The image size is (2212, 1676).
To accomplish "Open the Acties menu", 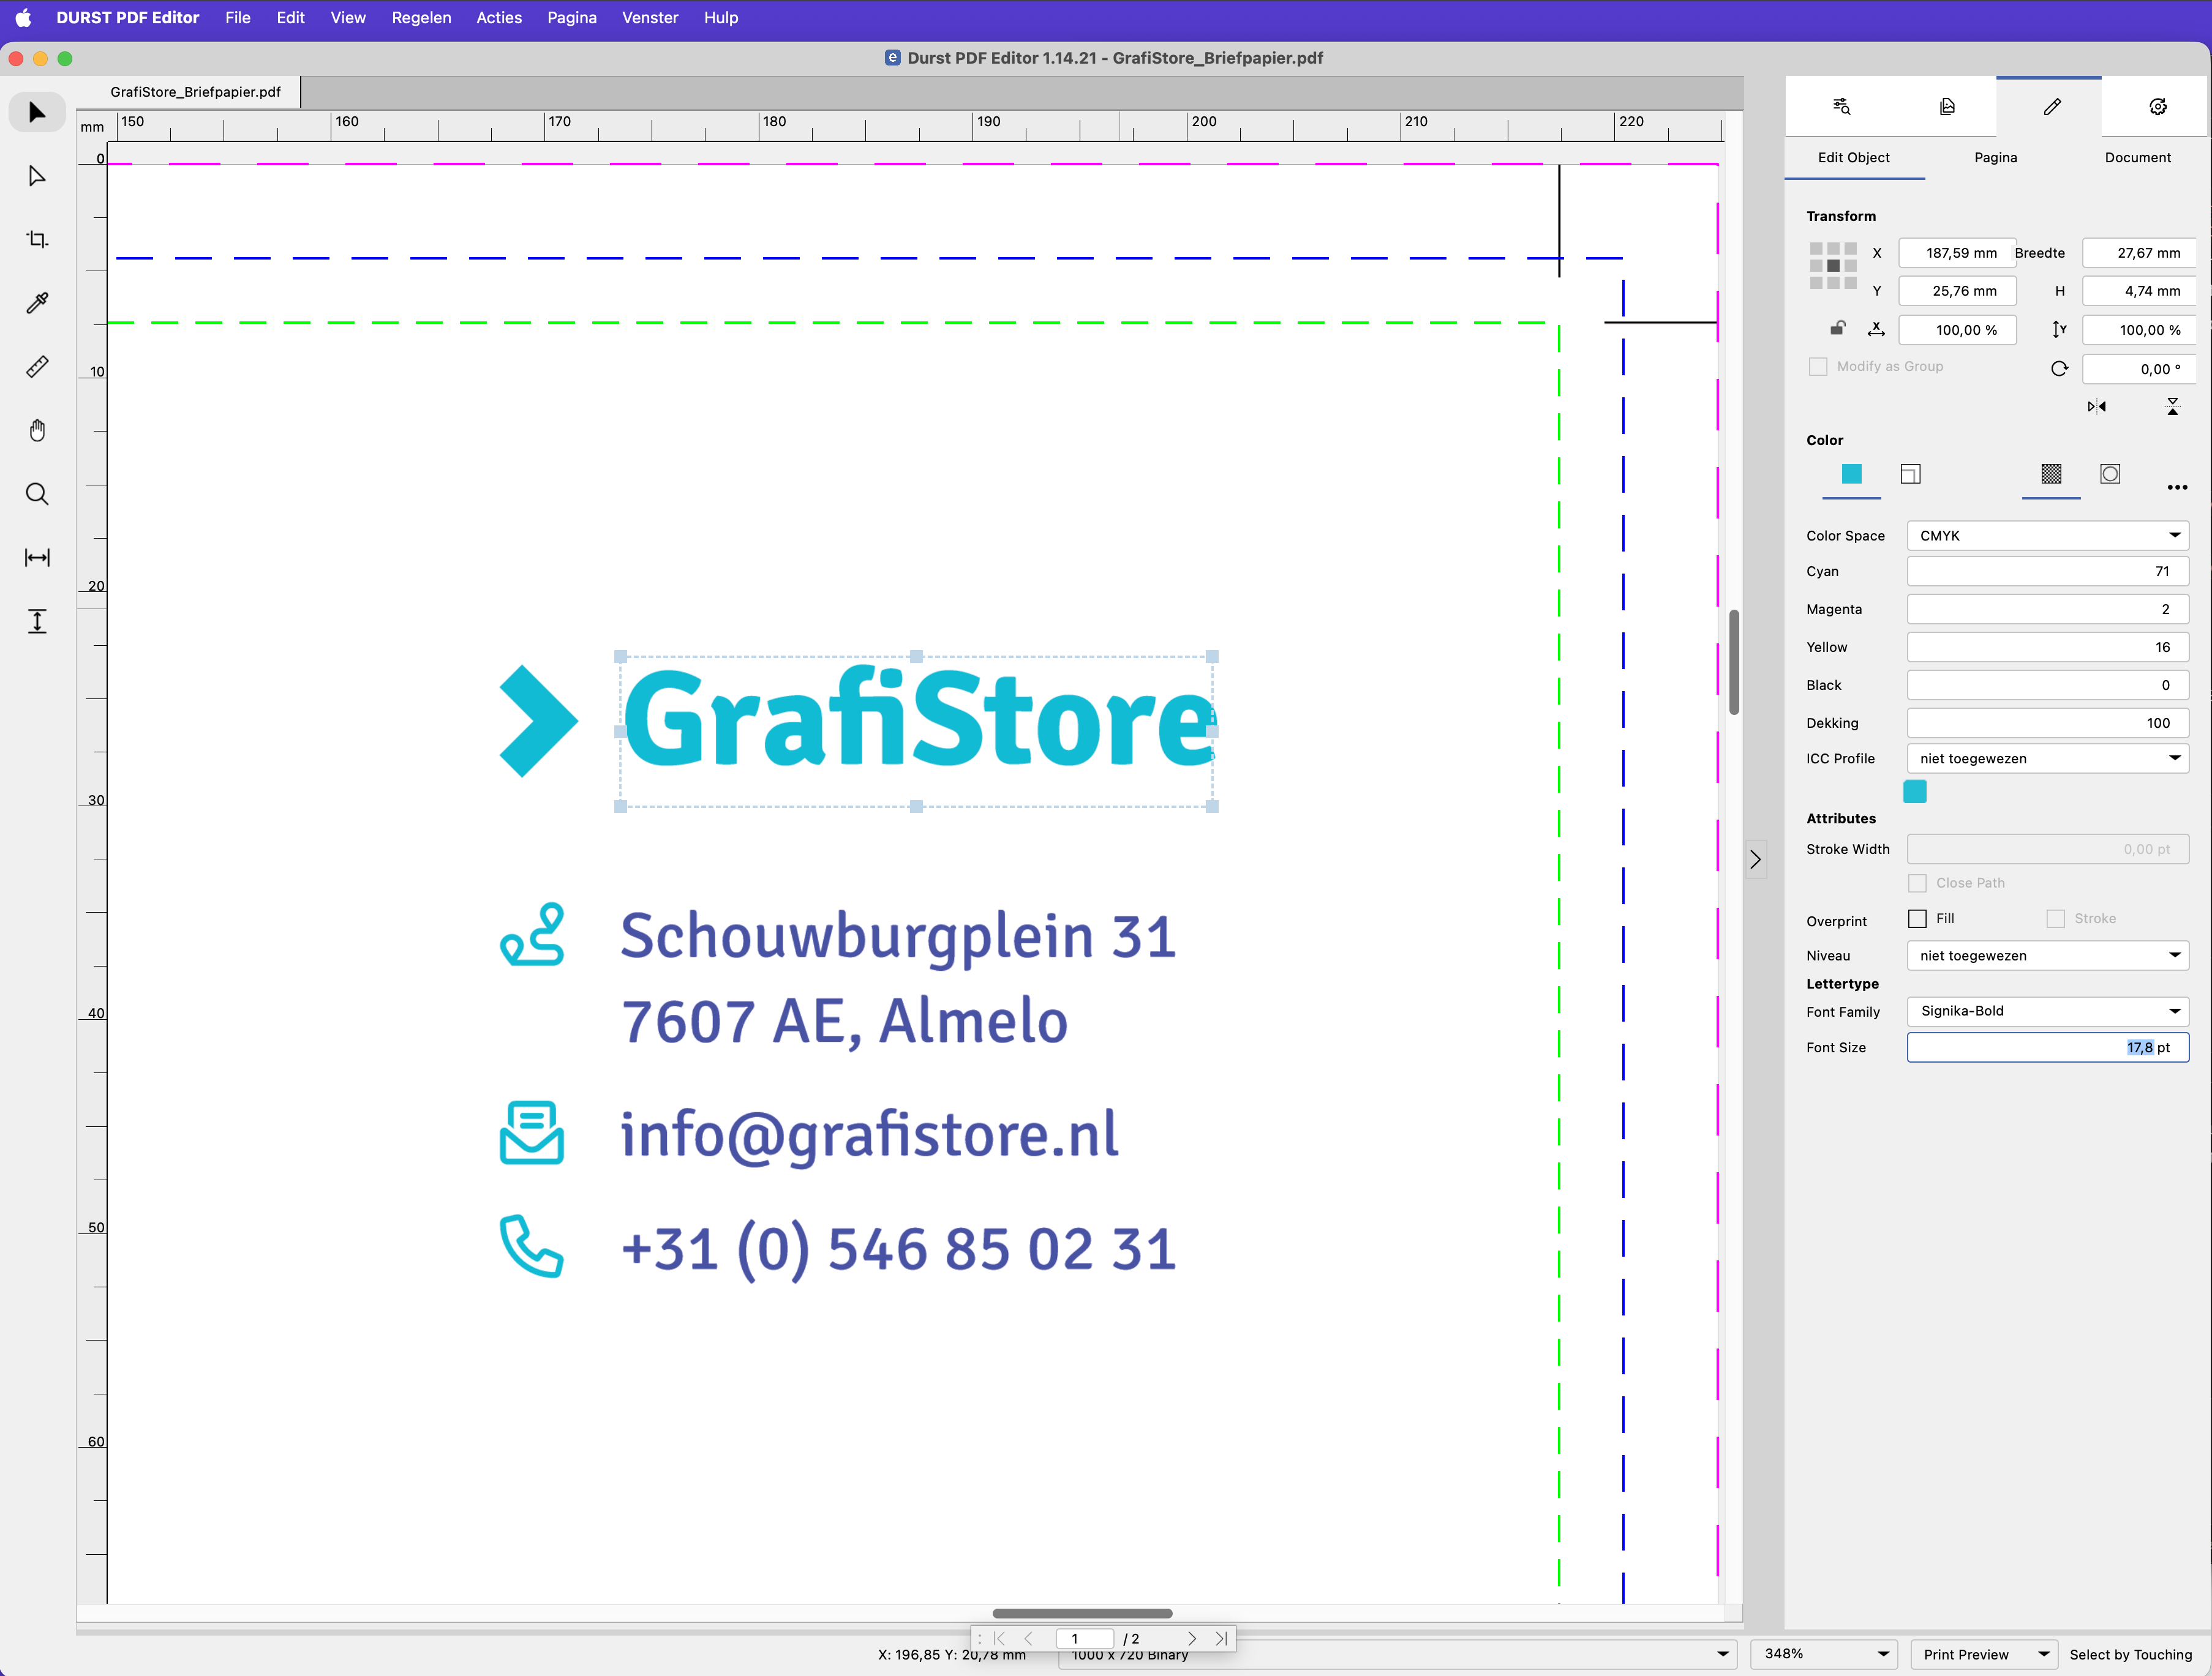I will point(499,17).
